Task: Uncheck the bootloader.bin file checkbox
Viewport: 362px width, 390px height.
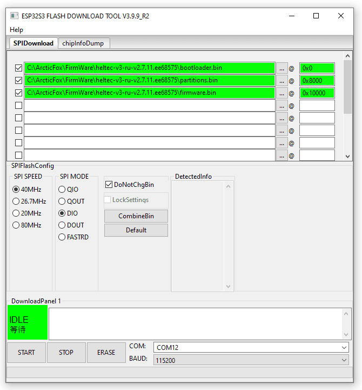Action: pyautogui.click(x=18, y=68)
